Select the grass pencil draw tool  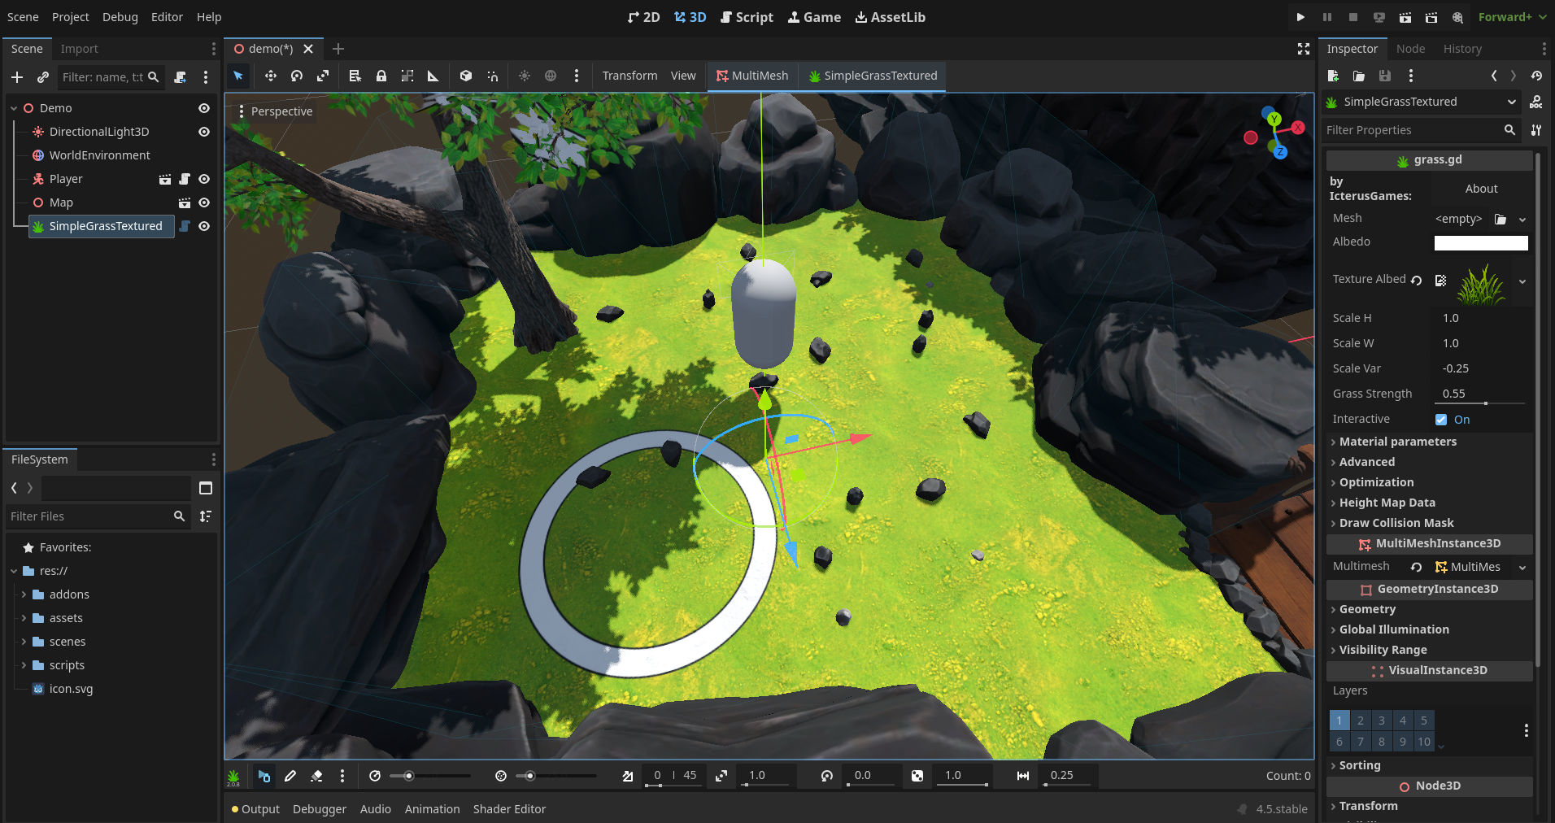pyautogui.click(x=290, y=776)
